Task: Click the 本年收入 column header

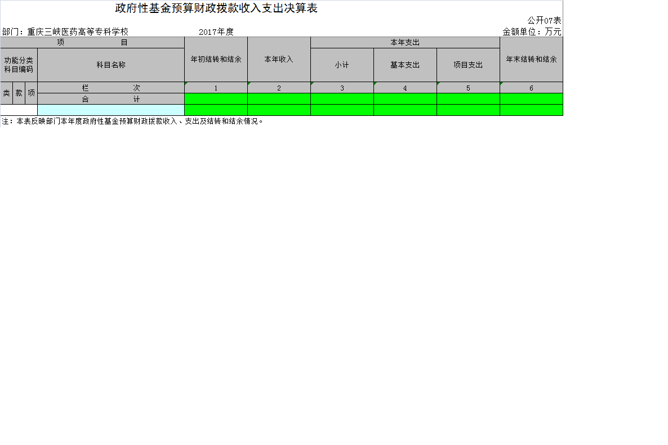Action: [279, 59]
